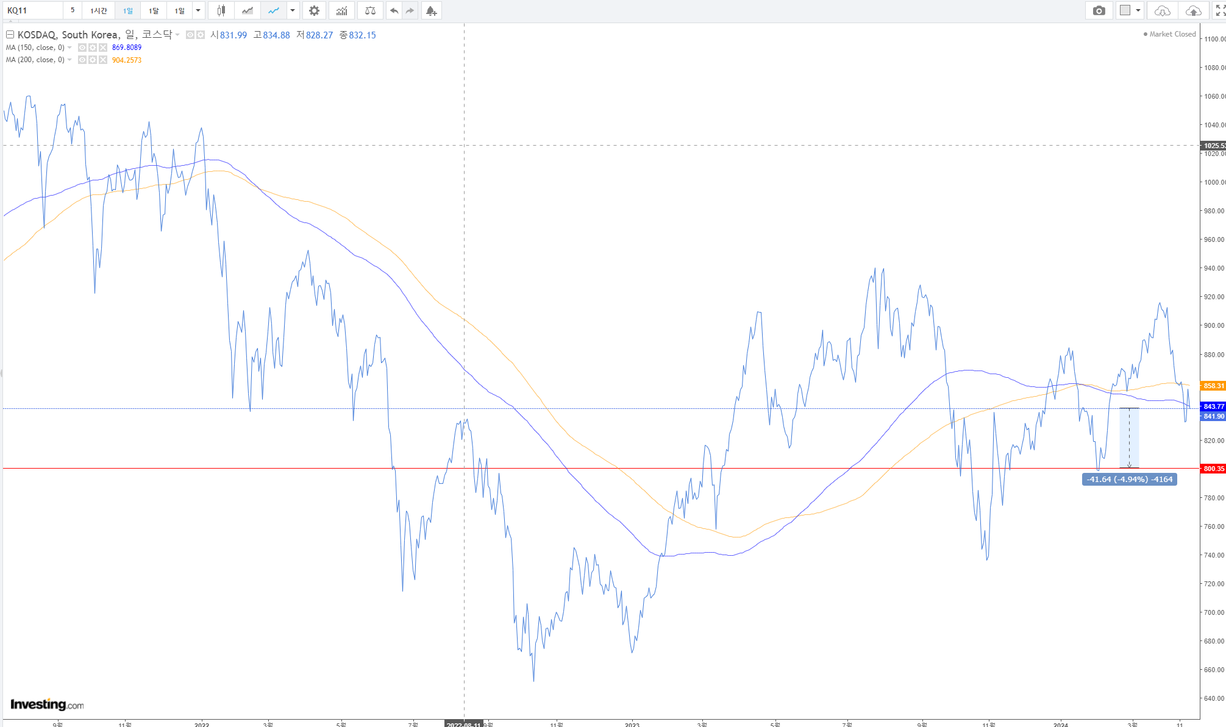1226x727 pixels.
Task: Open the chart style dropdown arrow
Action: click(293, 10)
